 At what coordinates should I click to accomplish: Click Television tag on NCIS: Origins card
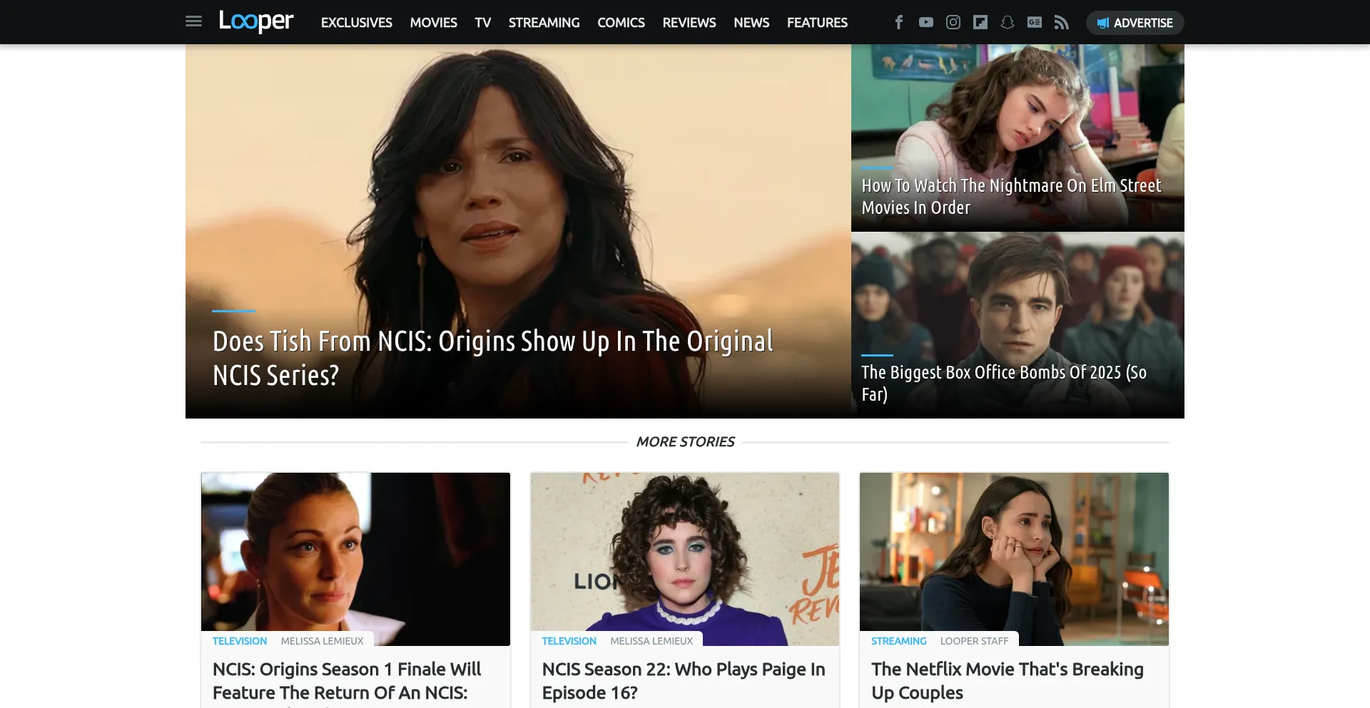tap(240, 641)
